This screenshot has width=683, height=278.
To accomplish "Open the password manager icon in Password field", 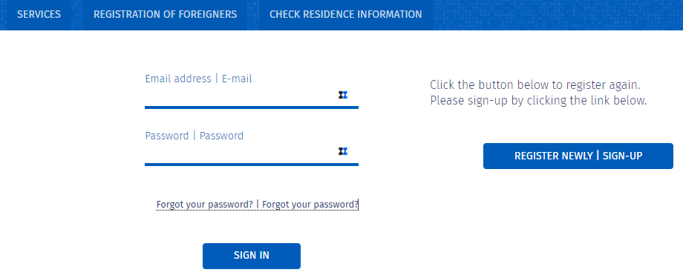I will tap(343, 151).
